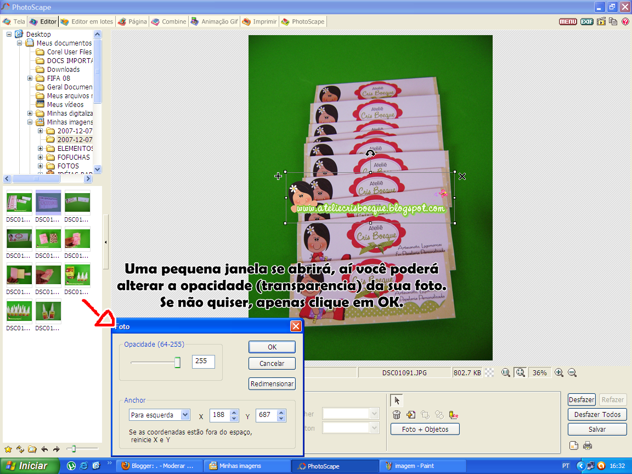Open the Animação Gif tab

(x=215, y=22)
